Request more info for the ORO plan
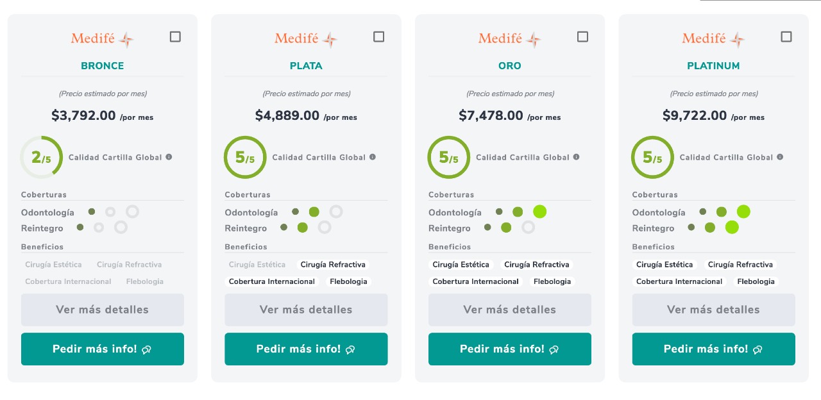Image resolution: width=821 pixels, height=400 pixels. point(510,349)
